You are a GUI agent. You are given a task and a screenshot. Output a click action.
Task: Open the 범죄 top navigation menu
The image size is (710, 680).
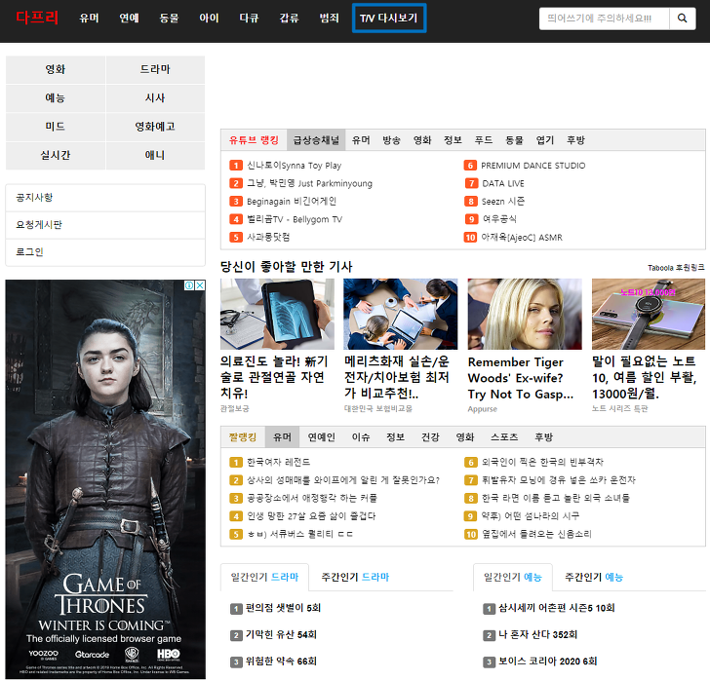click(x=330, y=19)
